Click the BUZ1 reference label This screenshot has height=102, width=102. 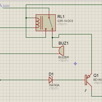pyautogui.click(x=63, y=43)
